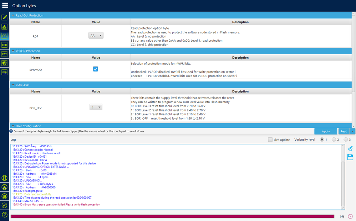Open Memory & File editing panel

click(5, 17)
